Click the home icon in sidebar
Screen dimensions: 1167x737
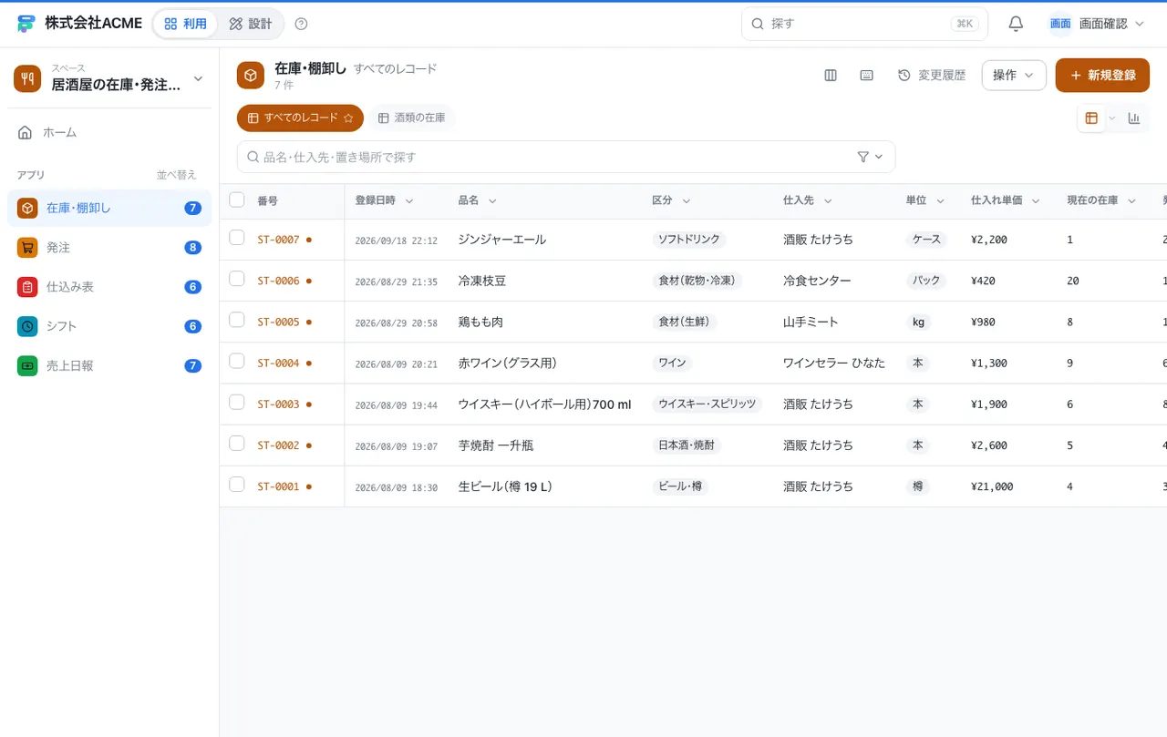[x=26, y=132]
